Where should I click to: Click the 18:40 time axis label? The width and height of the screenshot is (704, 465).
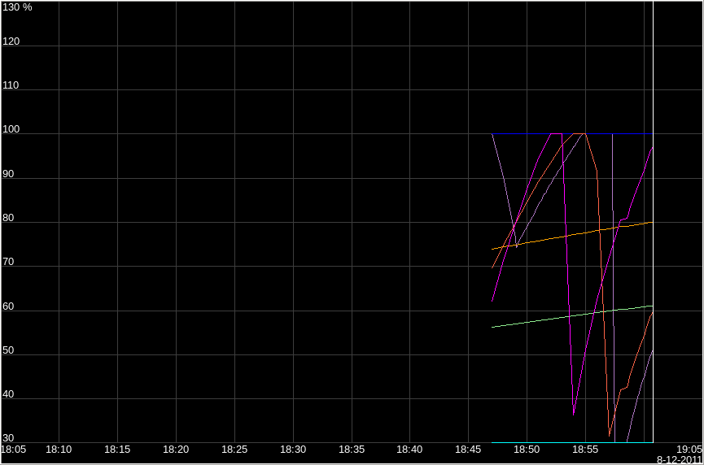click(409, 449)
